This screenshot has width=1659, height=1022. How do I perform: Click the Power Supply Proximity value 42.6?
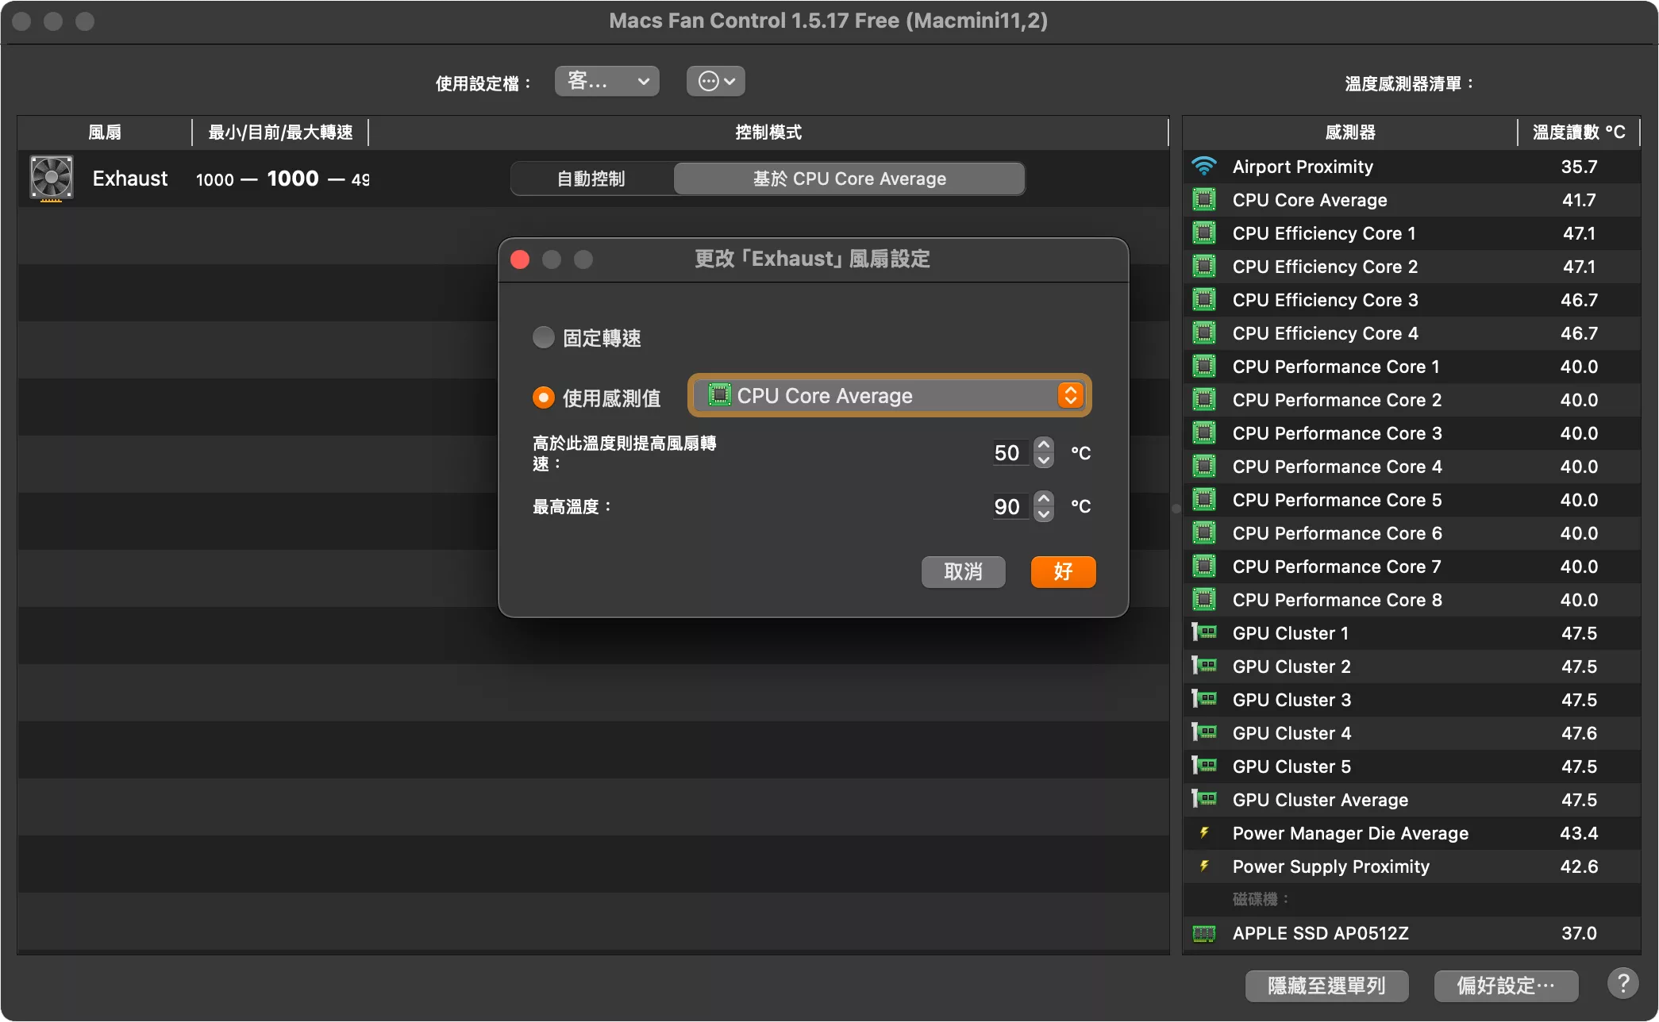1579,866
